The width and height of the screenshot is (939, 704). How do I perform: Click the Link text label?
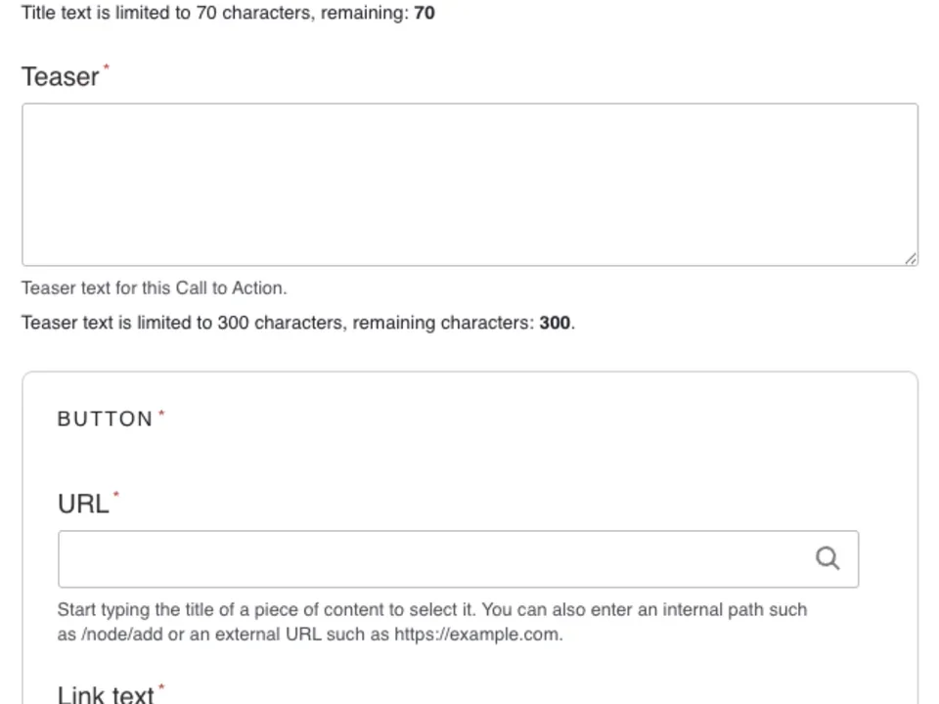107,693
